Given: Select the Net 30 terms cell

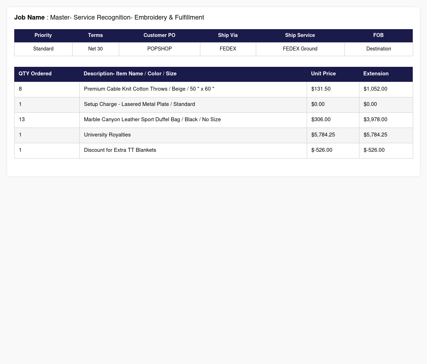Looking at the screenshot, I should click(95, 49).
